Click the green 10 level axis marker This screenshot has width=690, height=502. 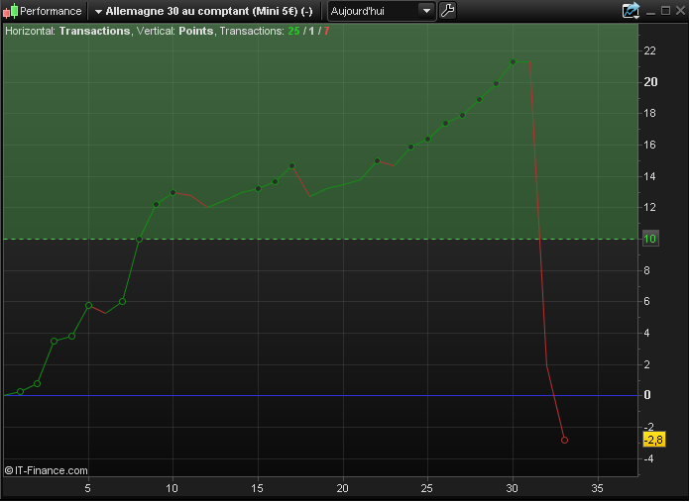coord(650,239)
